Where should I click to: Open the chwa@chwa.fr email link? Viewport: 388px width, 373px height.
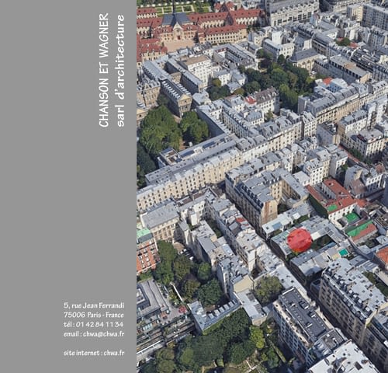click(104, 334)
